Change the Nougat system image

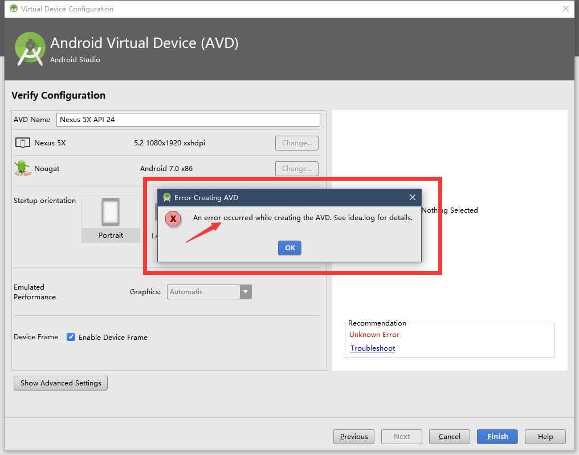coord(296,169)
